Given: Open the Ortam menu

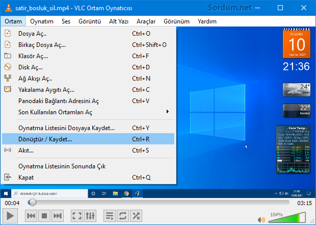Looking at the screenshot, I should (13, 21).
